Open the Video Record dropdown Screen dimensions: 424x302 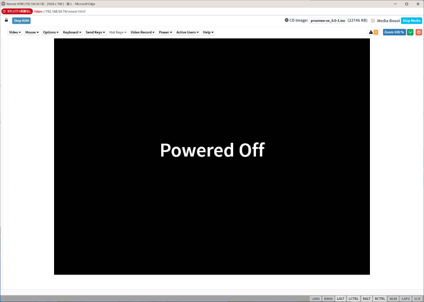tap(142, 32)
